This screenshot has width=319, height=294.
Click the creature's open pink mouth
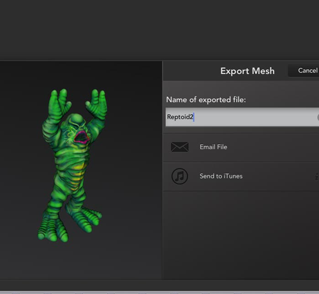tap(81, 137)
